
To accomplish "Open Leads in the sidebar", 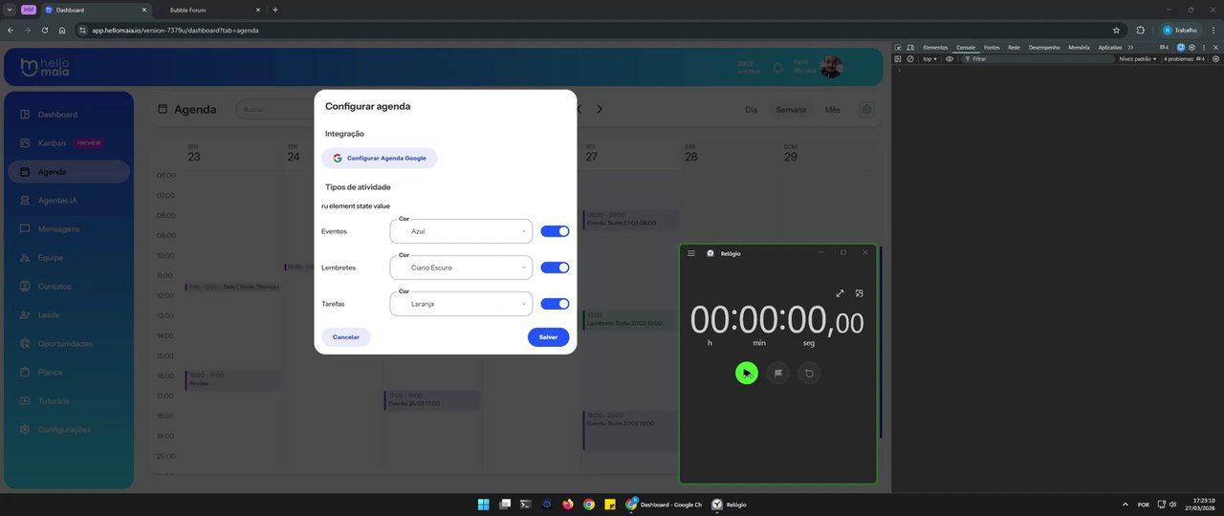I will tap(69, 315).
